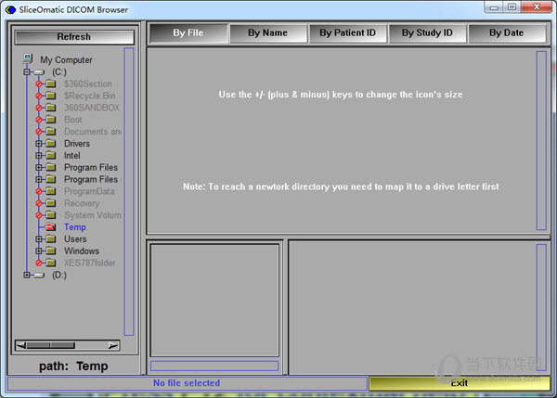Click the Exit button

[x=459, y=383]
